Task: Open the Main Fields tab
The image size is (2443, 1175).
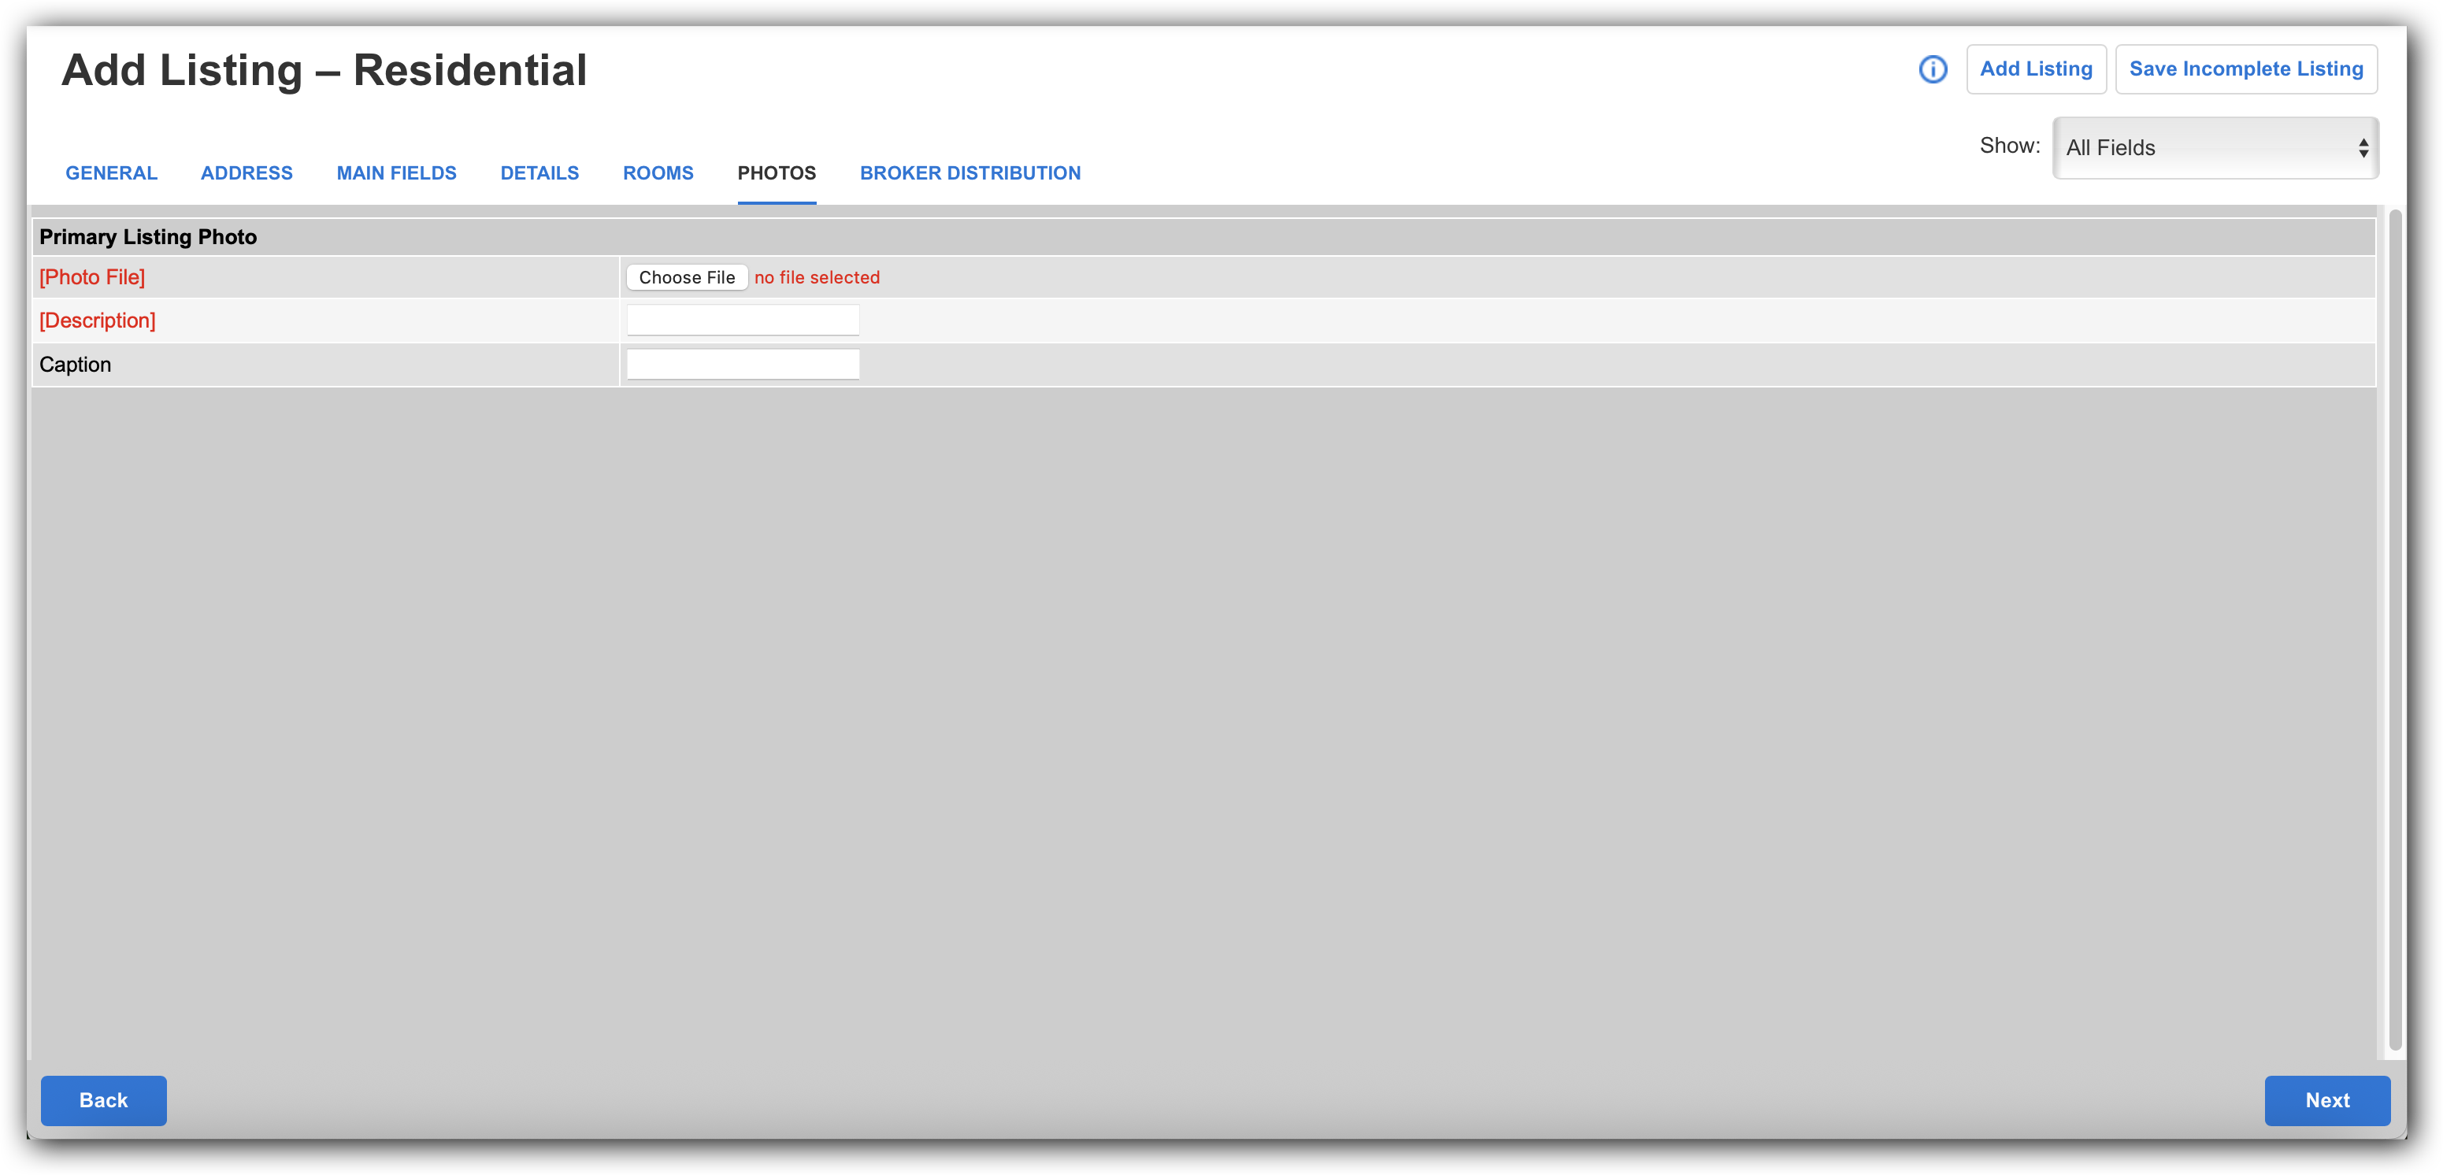Action: (396, 173)
